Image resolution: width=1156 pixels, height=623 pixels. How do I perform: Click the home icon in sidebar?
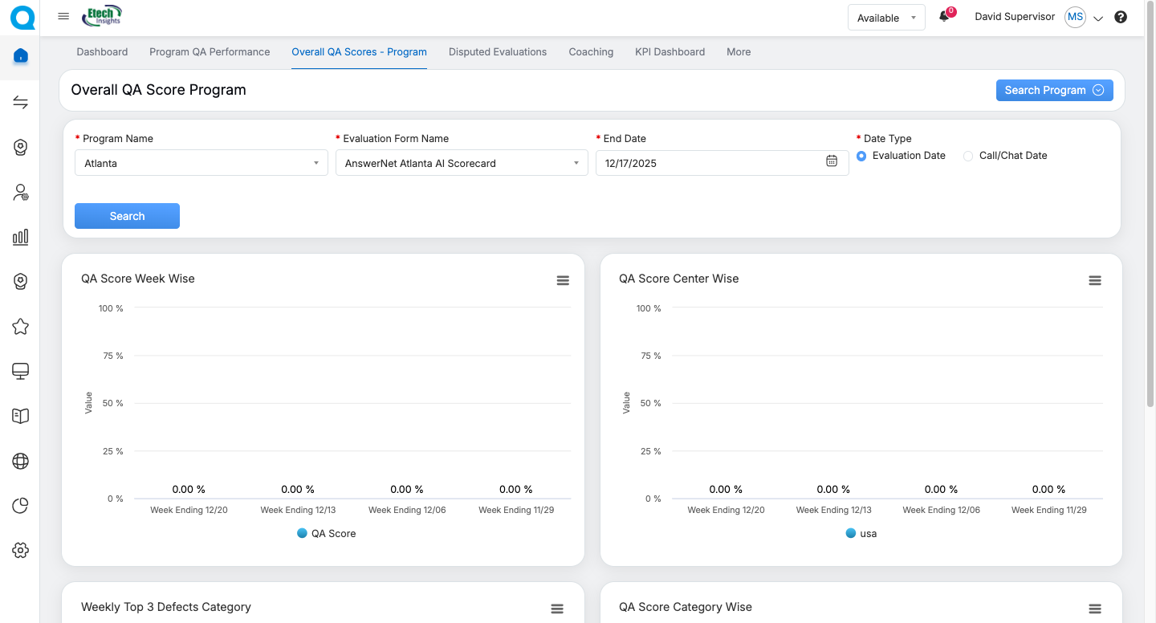point(21,56)
